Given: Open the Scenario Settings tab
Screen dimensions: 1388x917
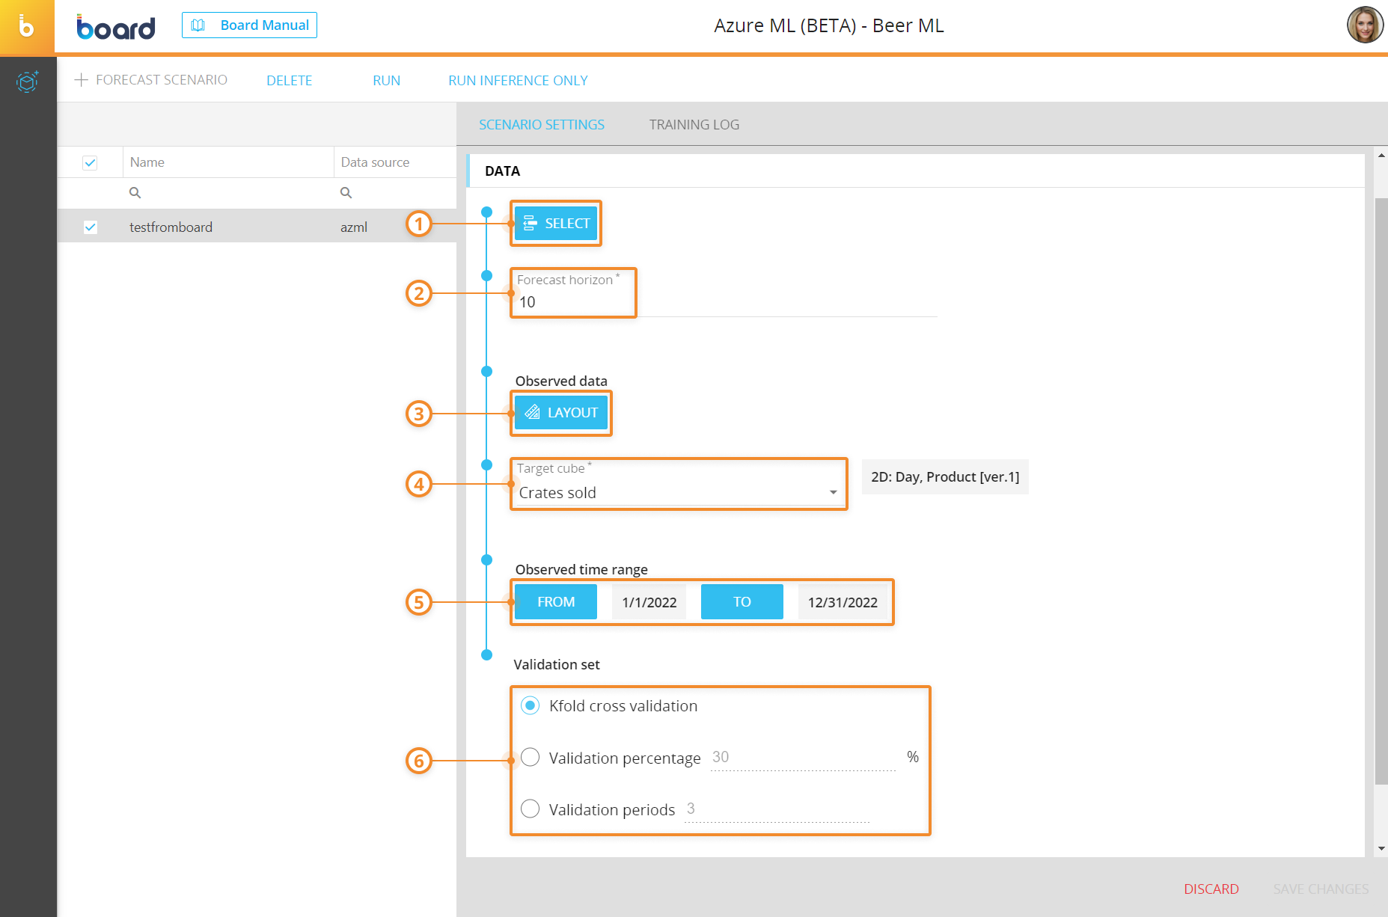Looking at the screenshot, I should point(541,125).
